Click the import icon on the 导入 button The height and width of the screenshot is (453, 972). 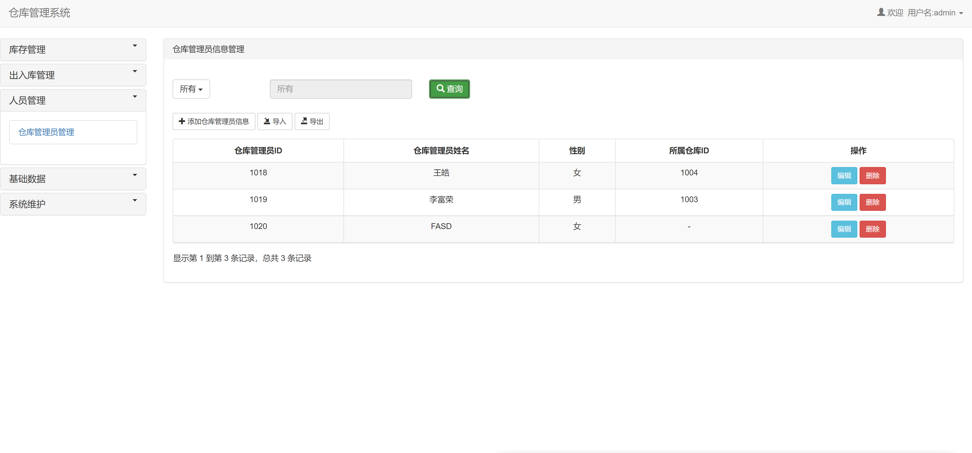pos(266,121)
